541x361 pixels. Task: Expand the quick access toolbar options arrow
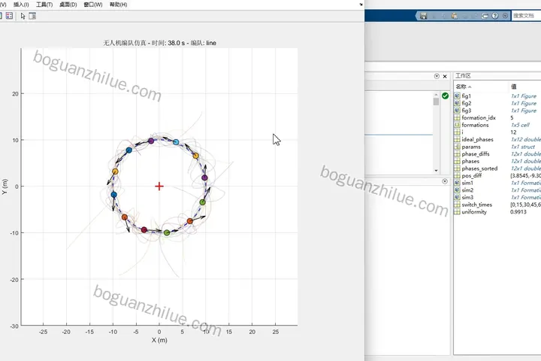pyautogui.click(x=505, y=16)
